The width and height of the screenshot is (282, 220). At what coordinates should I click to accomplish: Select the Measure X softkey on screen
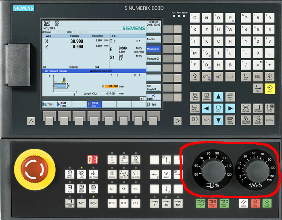pos(154,49)
